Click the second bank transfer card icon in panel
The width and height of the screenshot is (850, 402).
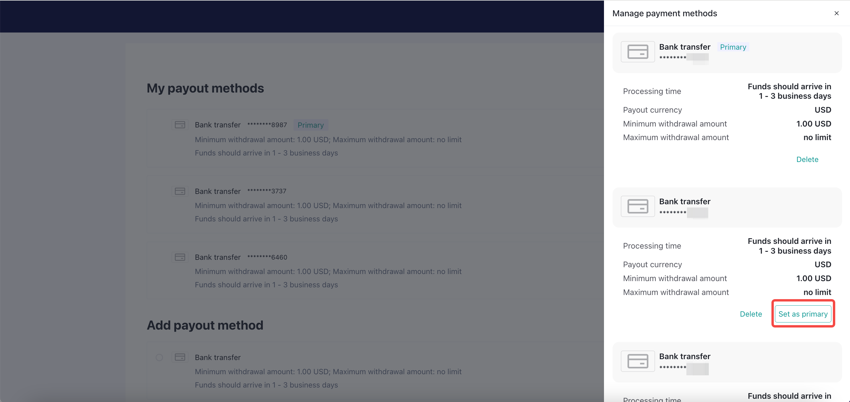tap(637, 206)
